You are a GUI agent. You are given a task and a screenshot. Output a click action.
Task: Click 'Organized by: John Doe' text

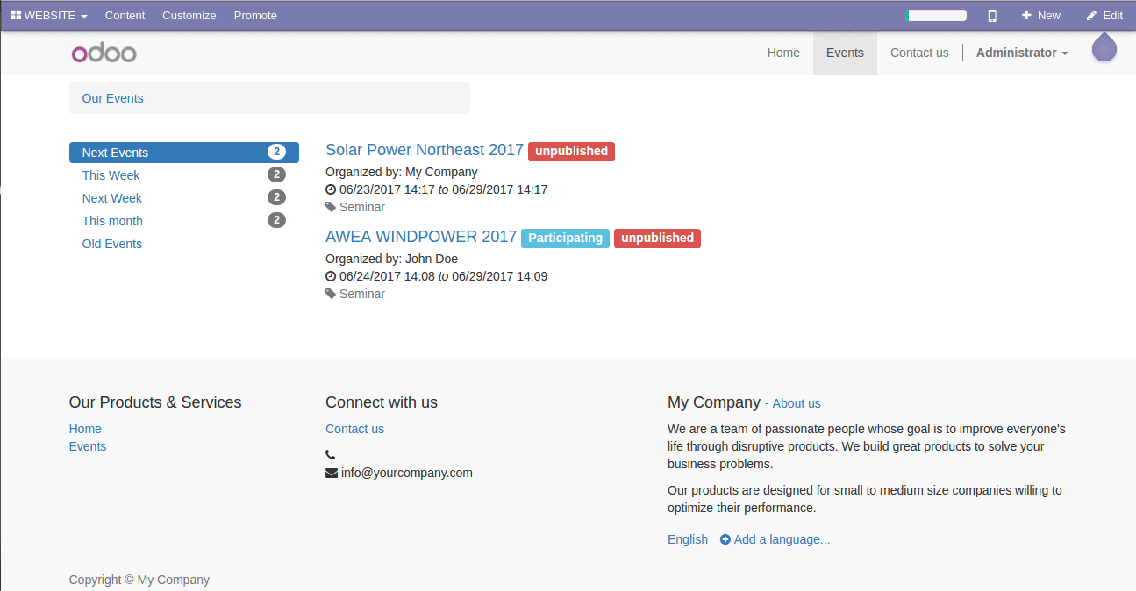[x=391, y=259]
